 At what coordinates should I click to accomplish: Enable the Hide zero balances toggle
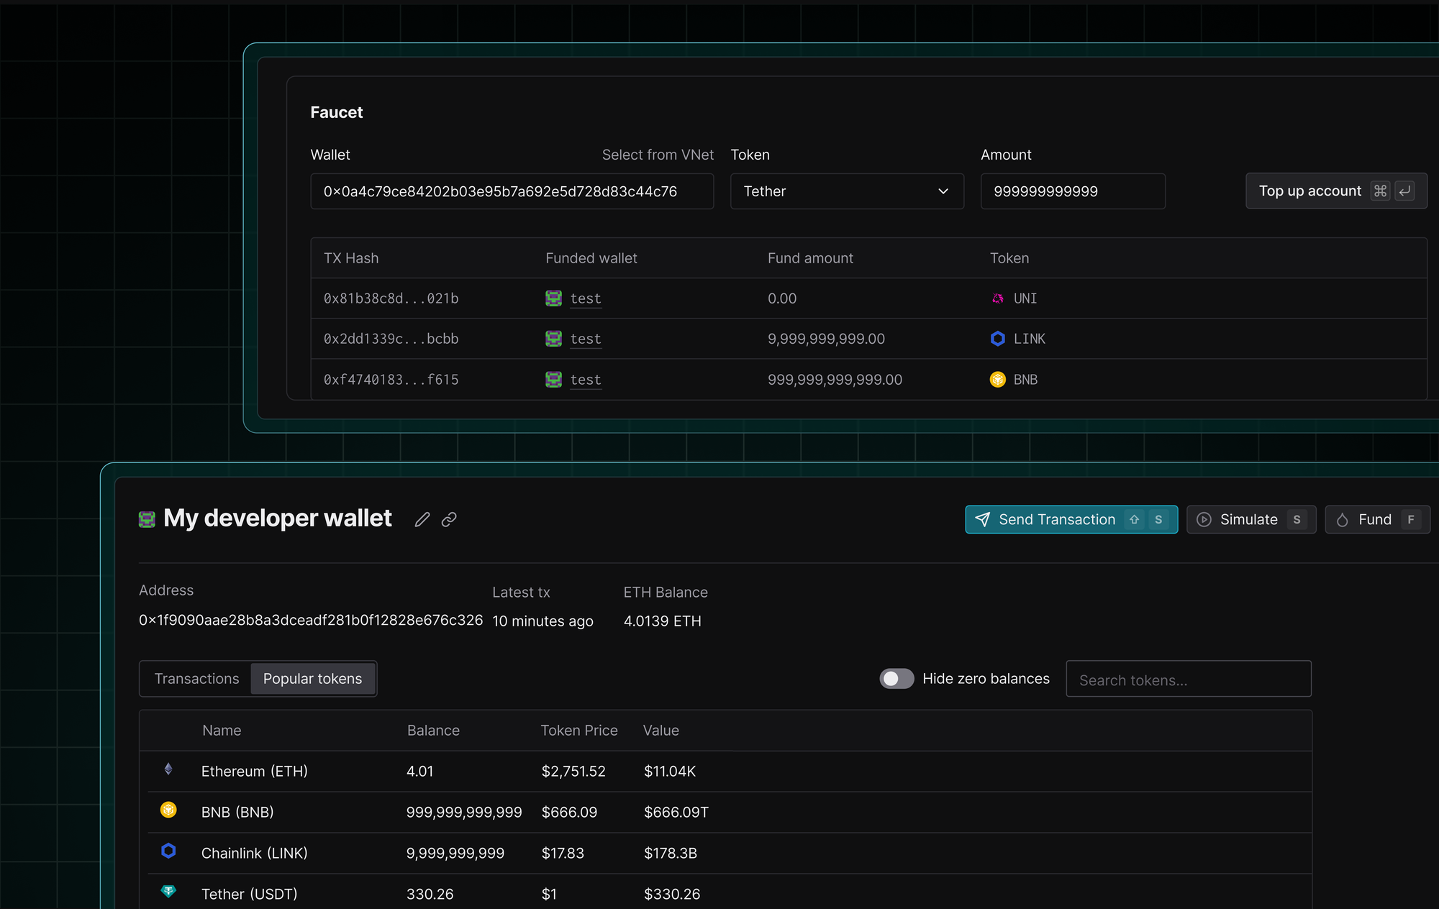(896, 678)
